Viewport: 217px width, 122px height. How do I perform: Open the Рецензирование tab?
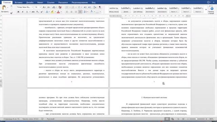80,2
